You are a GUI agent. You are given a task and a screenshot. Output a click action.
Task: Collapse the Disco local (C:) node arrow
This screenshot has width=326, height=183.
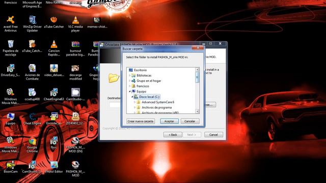[x=132, y=97]
